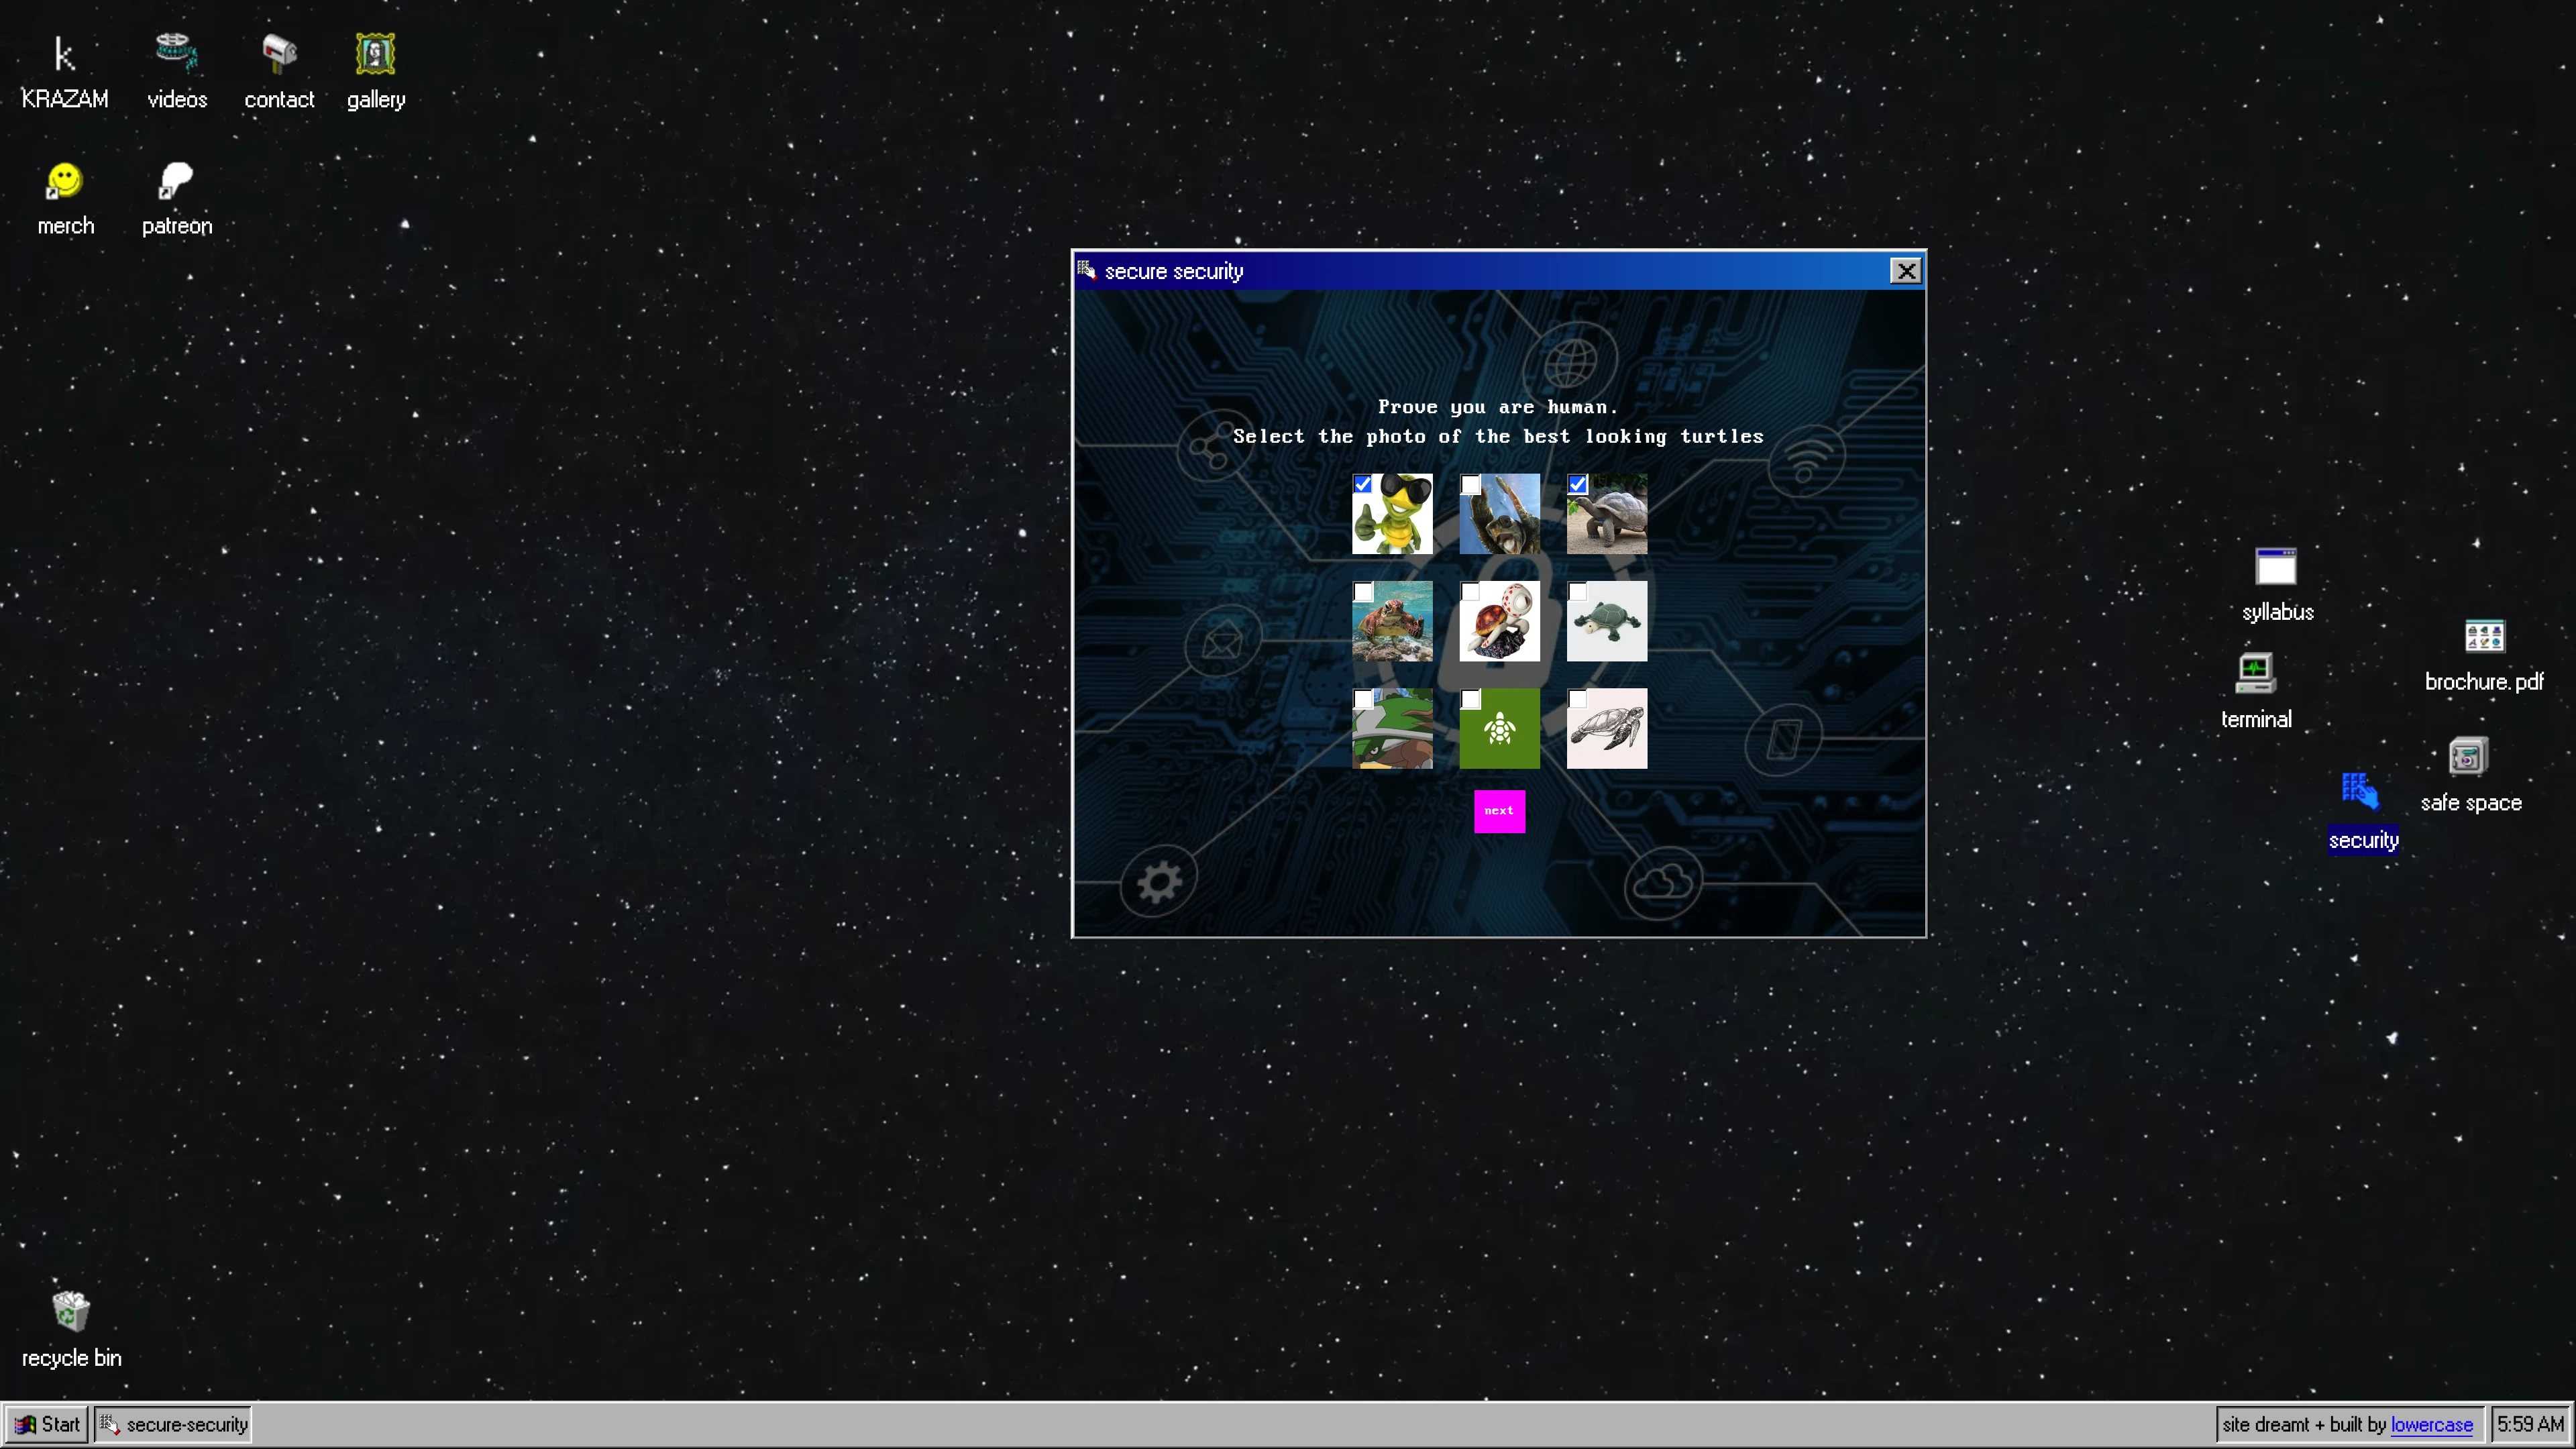Check the climbing turtle photo checkbox
Image resolution: width=2576 pixels, height=1449 pixels.
coord(1469,485)
